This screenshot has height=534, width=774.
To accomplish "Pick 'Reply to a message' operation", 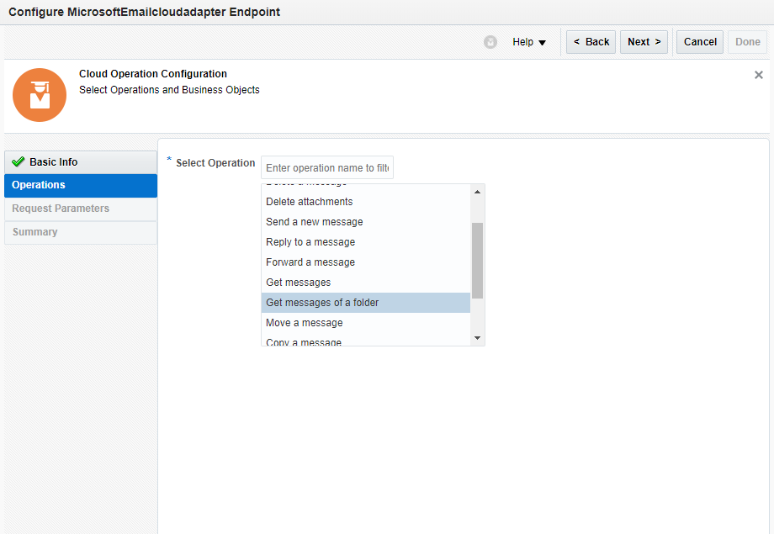I will pos(310,242).
